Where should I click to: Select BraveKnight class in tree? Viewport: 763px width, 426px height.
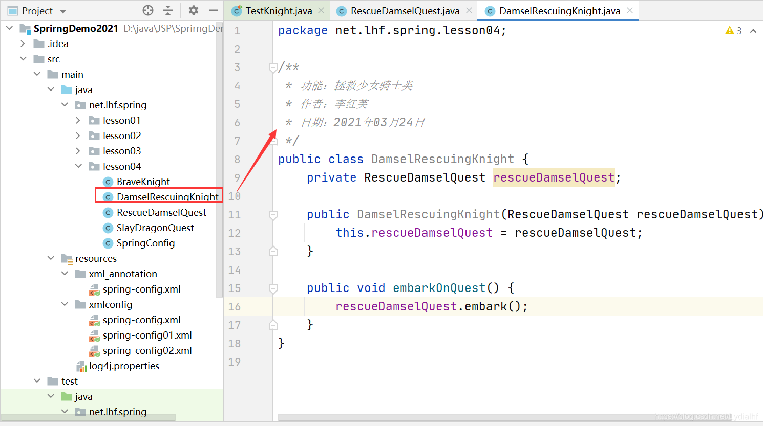(143, 182)
